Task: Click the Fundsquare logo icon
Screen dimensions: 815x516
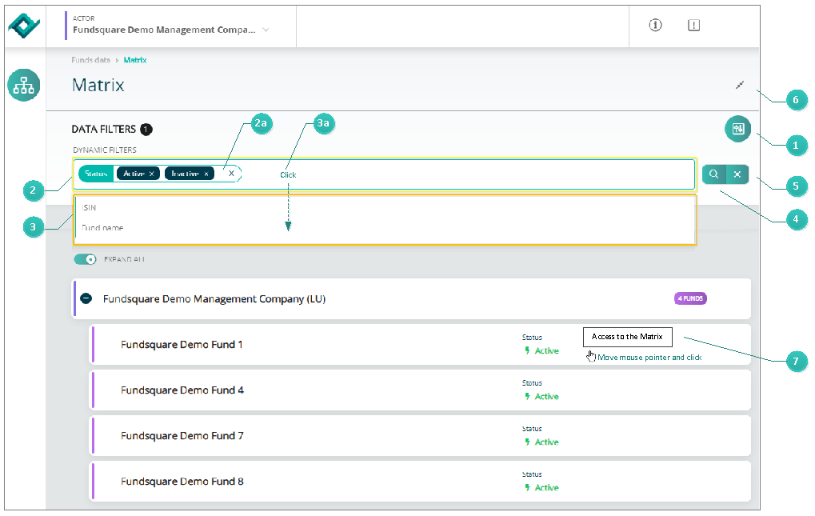Action: click(x=24, y=25)
